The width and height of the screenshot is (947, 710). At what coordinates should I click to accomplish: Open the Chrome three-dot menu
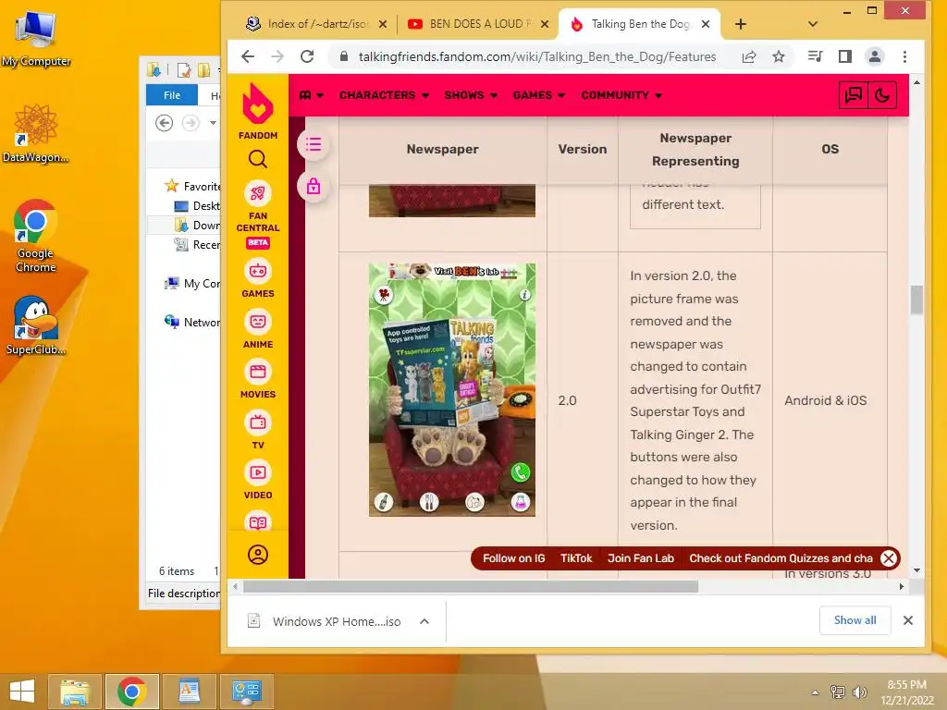904,56
